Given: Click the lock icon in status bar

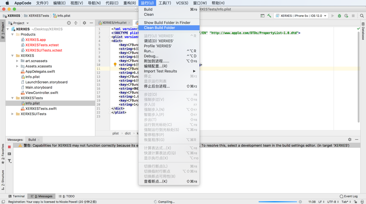Looking at the screenshot, I should (355, 202).
